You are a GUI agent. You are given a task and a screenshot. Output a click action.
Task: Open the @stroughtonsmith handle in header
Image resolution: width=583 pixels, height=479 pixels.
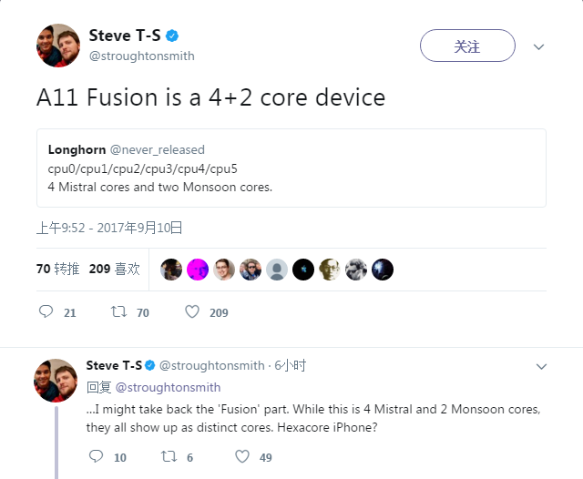point(141,56)
